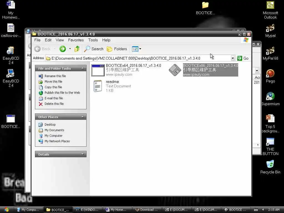Select the readme text document icon
The height and width of the screenshot is (213, 284).
[x=98, y=86]
